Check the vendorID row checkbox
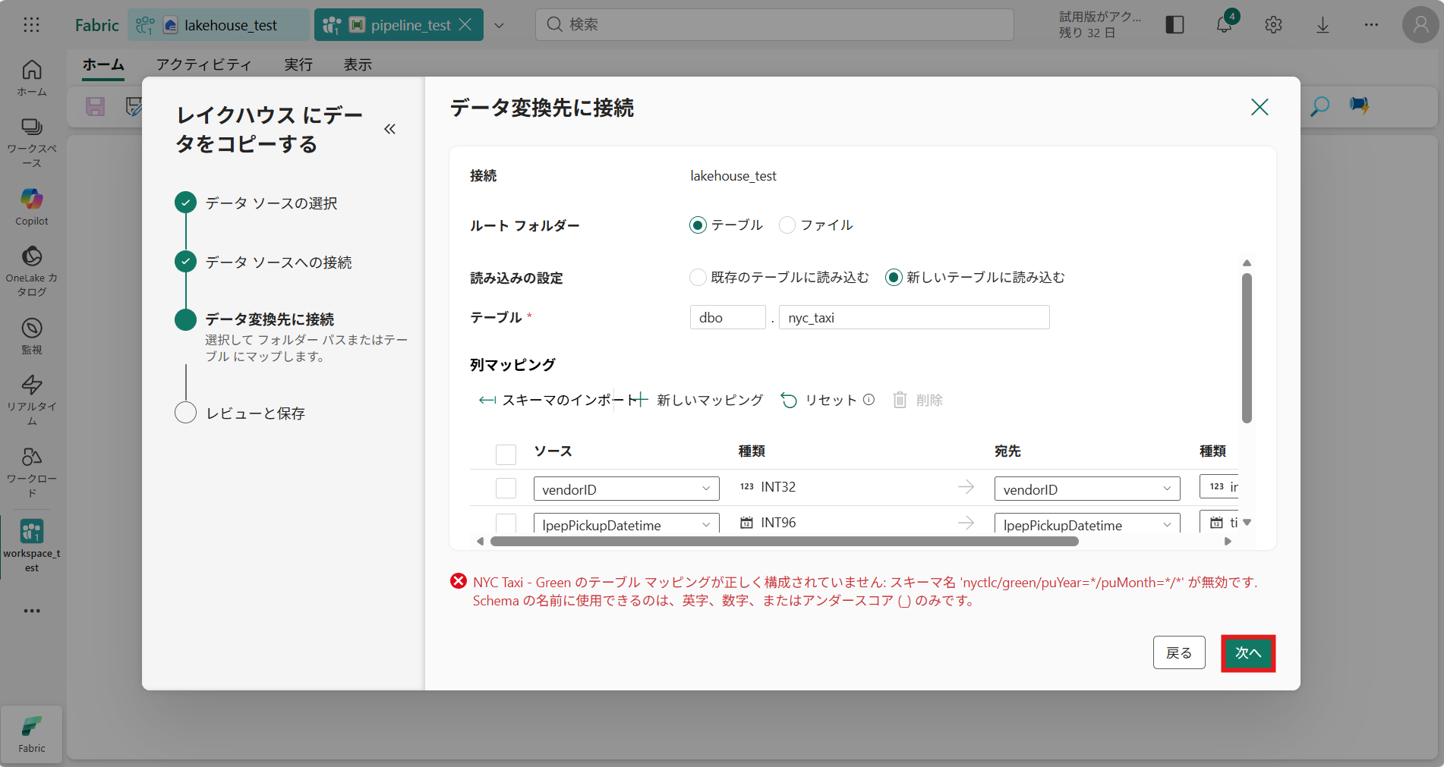The image size is (1444, 767). 506,489
